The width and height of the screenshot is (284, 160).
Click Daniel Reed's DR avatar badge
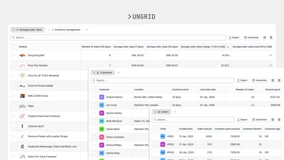coord(102,129)
